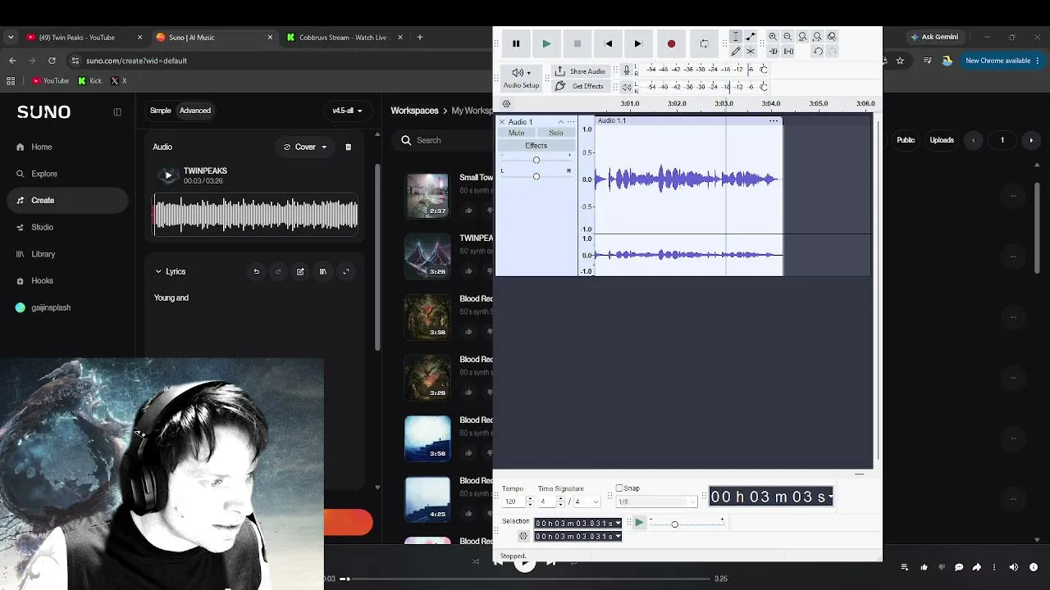Open the Audacity selection toolbar settings gear
This screenshot has width=1050, height=590.
click(523, 536)
